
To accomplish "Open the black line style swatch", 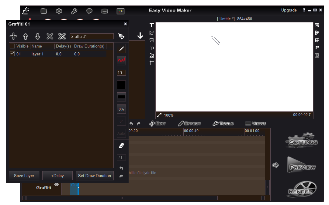I will pyautogui.click(x=121, y=97).
